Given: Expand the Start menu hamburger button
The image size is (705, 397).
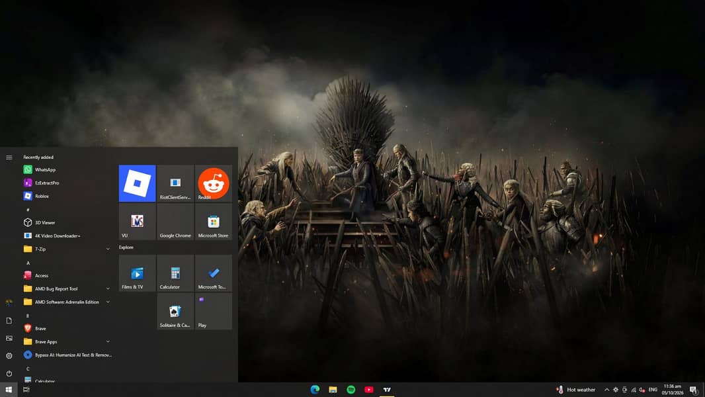Looking at the screenshot, I should click(x=9, y=157).
